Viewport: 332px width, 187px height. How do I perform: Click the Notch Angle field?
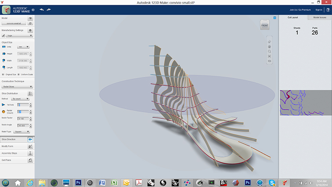click(23, 126)
